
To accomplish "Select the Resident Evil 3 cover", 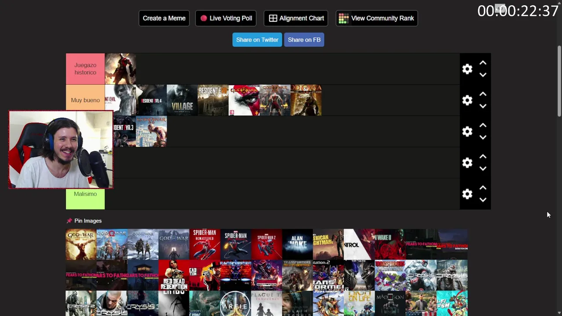I will pos(124,131).
